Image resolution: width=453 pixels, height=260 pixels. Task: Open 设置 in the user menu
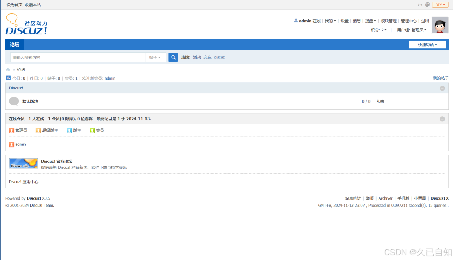pos(345,21)
